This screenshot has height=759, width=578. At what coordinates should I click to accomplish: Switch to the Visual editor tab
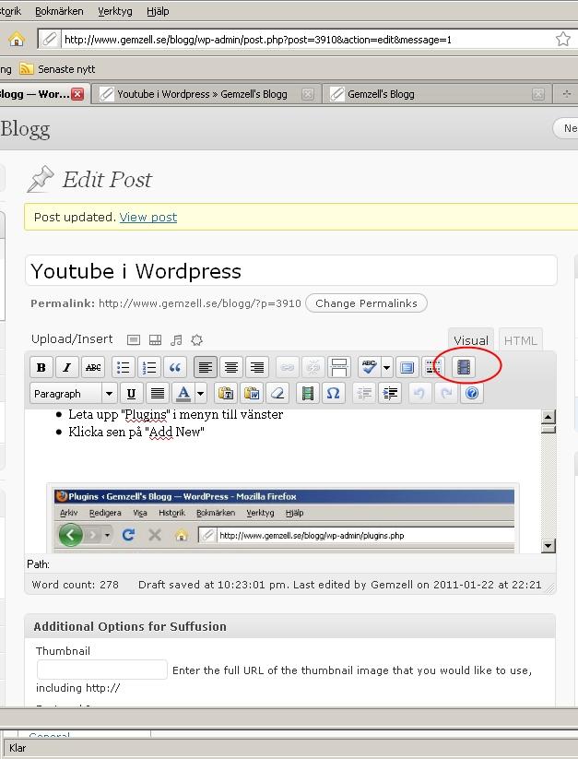(471, 340)
